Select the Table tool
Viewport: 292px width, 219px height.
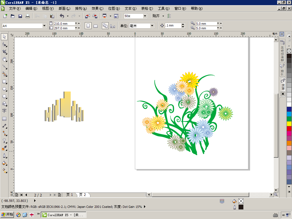tap(4, 119)
